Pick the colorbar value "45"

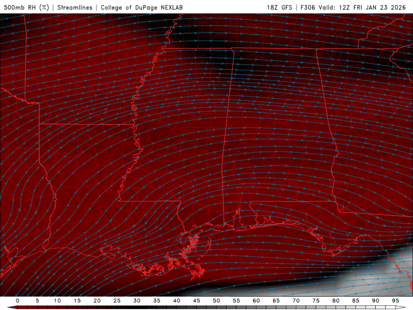(197, 301)
